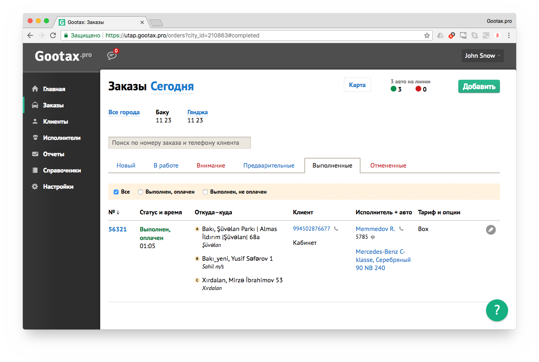Click the order and phone search field

pos(180,143)
